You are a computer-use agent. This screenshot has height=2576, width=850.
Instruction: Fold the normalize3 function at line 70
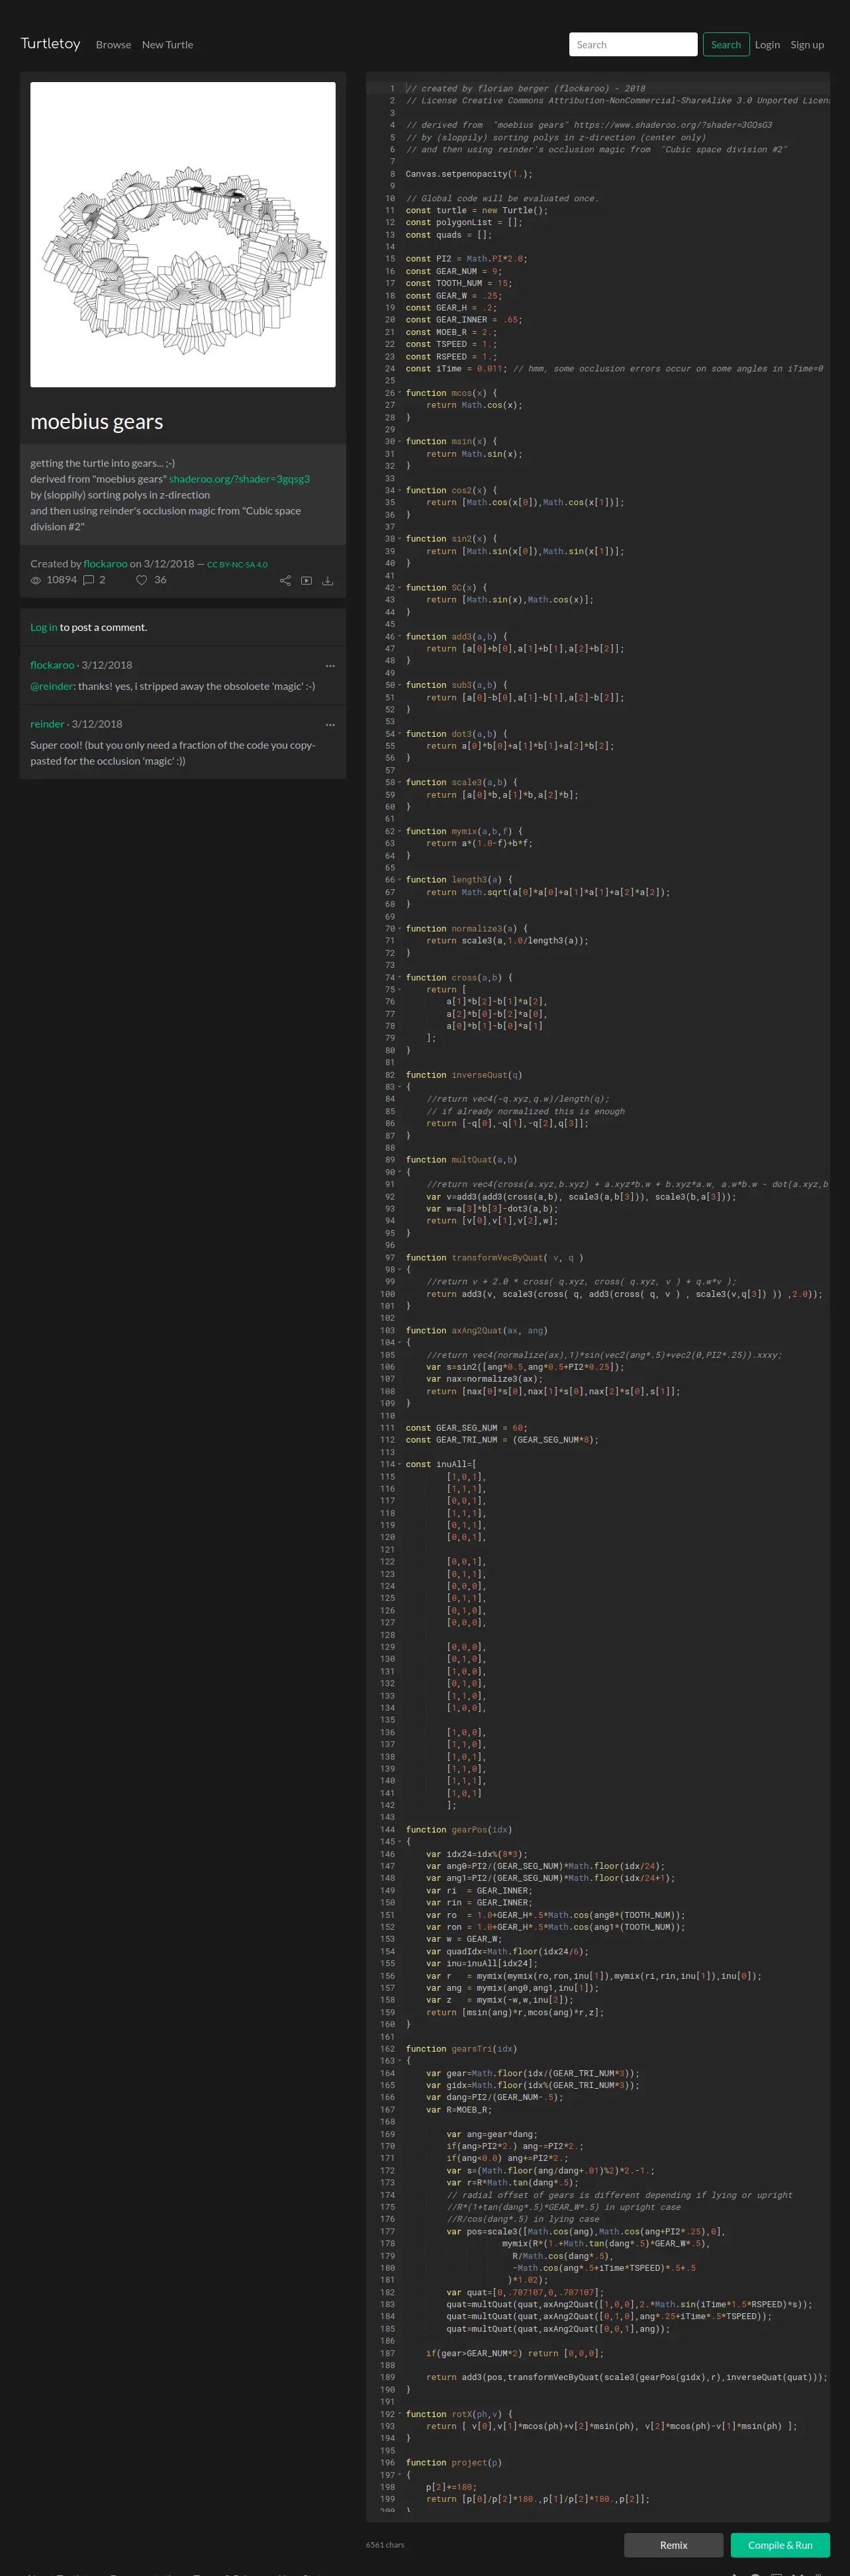pyautogui.click(x=400, y=929)
